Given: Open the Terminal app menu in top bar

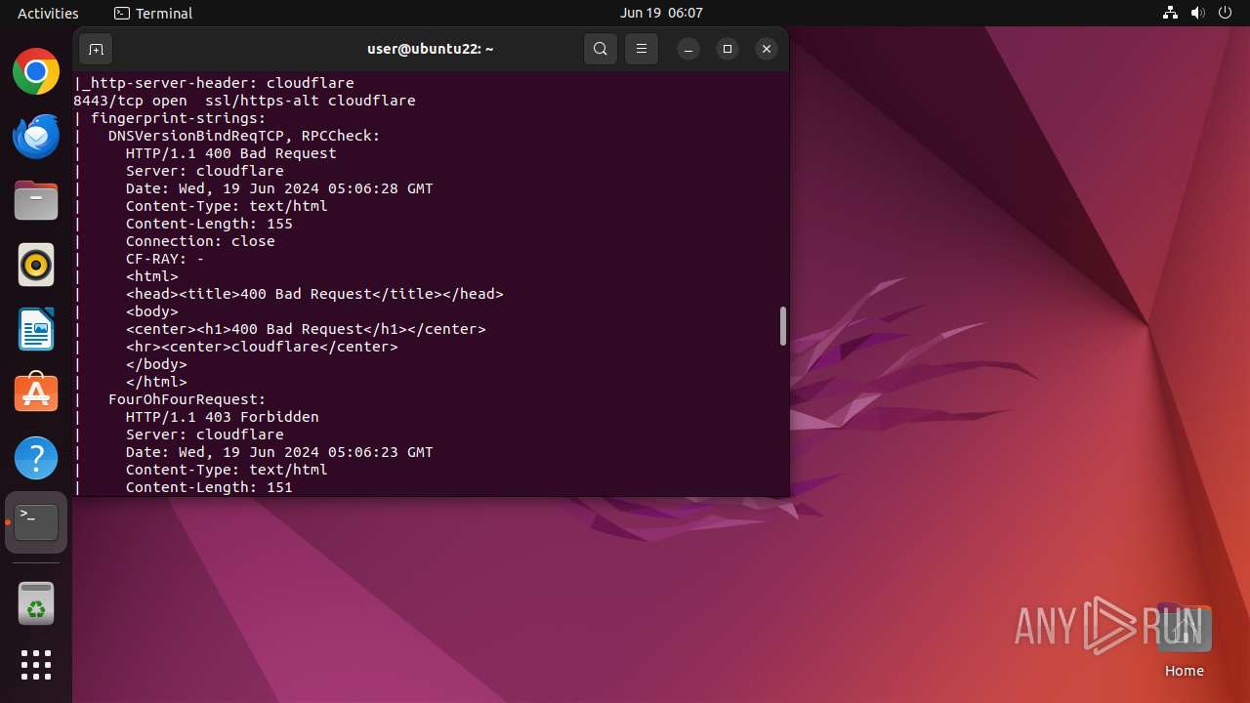Looking at the screenshot, I should pyautogui.click(x=153, y=13).
